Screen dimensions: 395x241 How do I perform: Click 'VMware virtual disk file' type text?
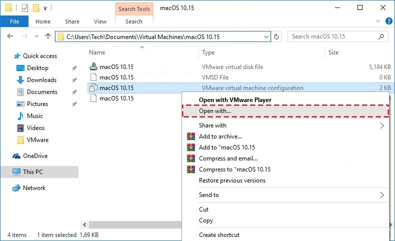pos(232,67)
